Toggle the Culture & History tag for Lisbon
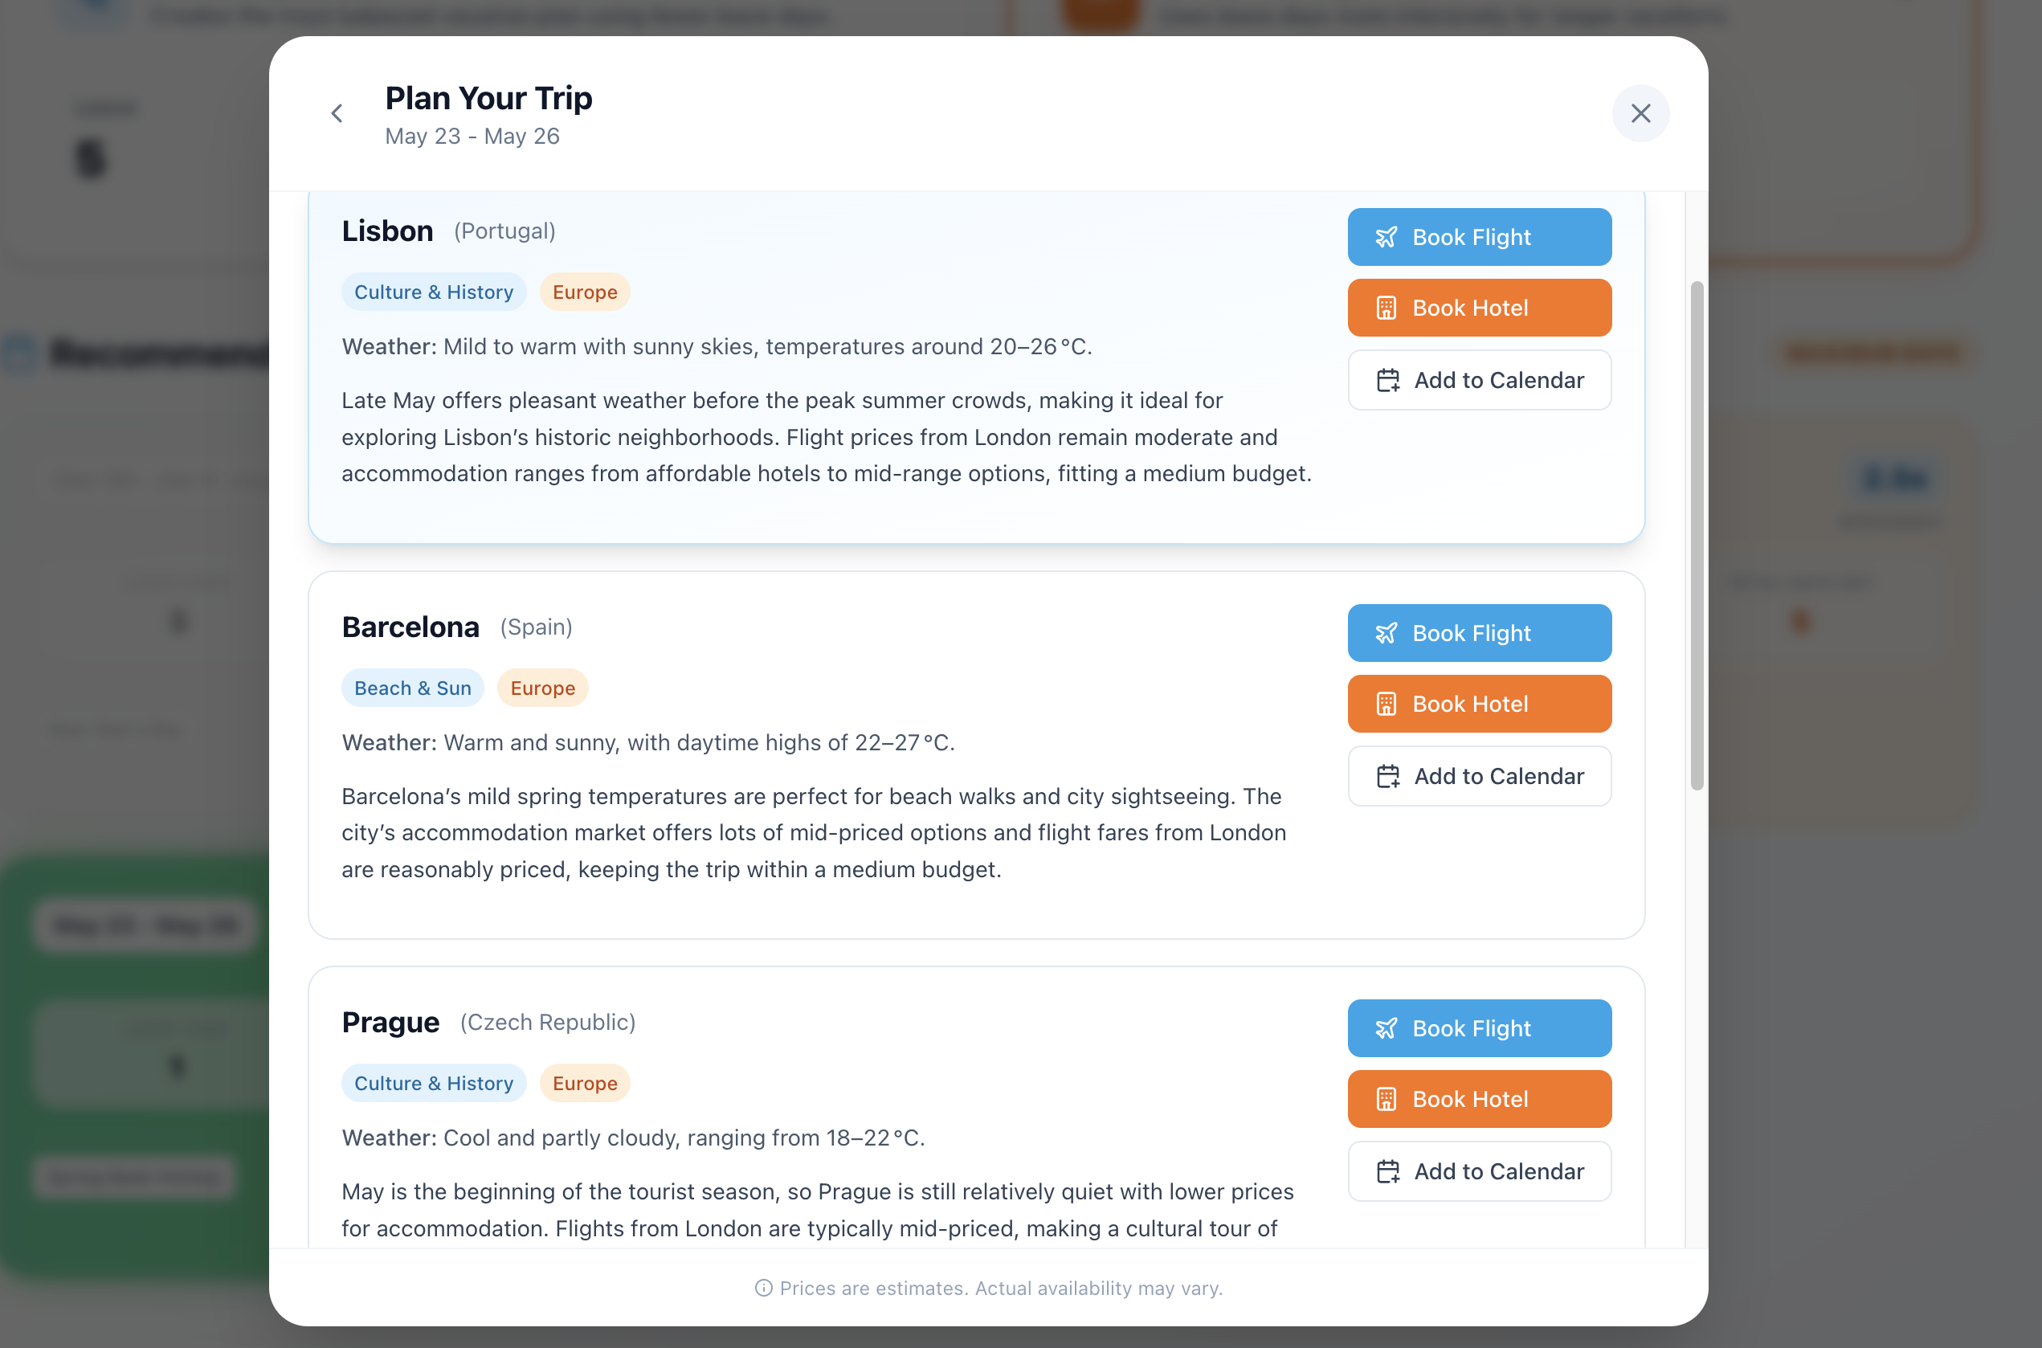 pos(433,292)
